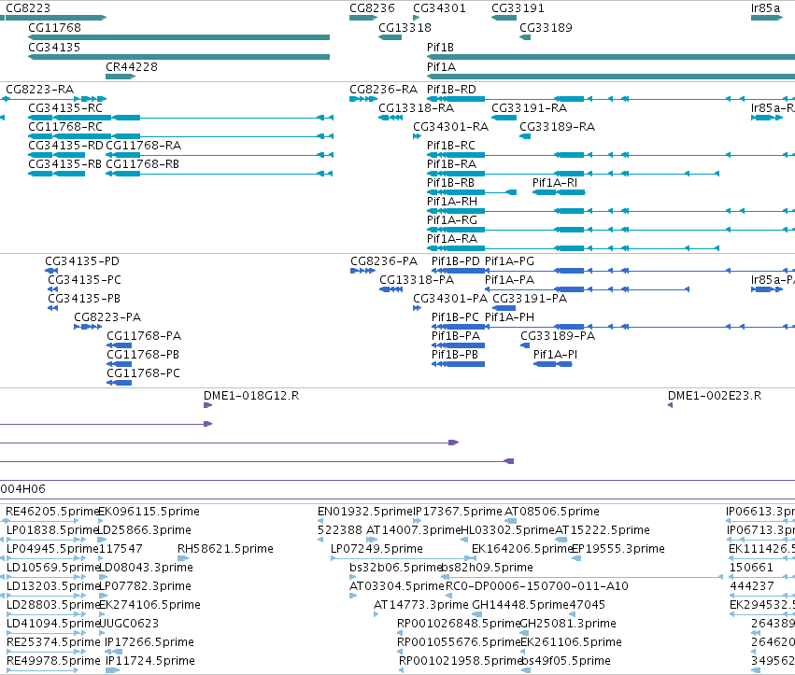
Task: Open the Pif1B gene label
Action: click(440, 47)
